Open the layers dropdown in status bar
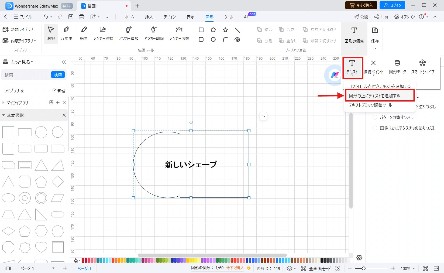Viewport: 444px width, 273px height. pyautogui.click(x=291, y=268)
